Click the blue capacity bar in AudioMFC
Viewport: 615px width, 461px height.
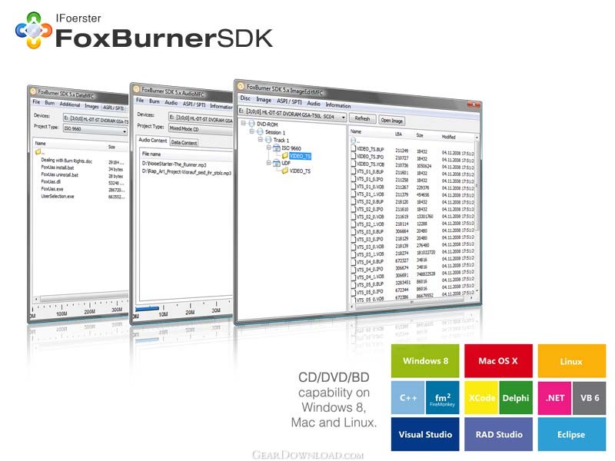[x=147, y=308]
